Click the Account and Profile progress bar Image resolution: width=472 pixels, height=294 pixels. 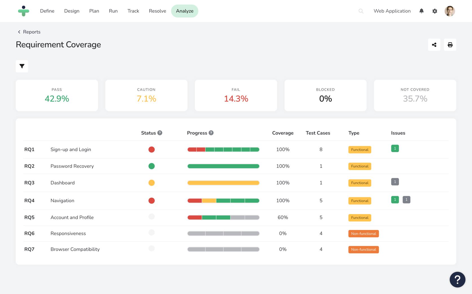coord(223,218)
